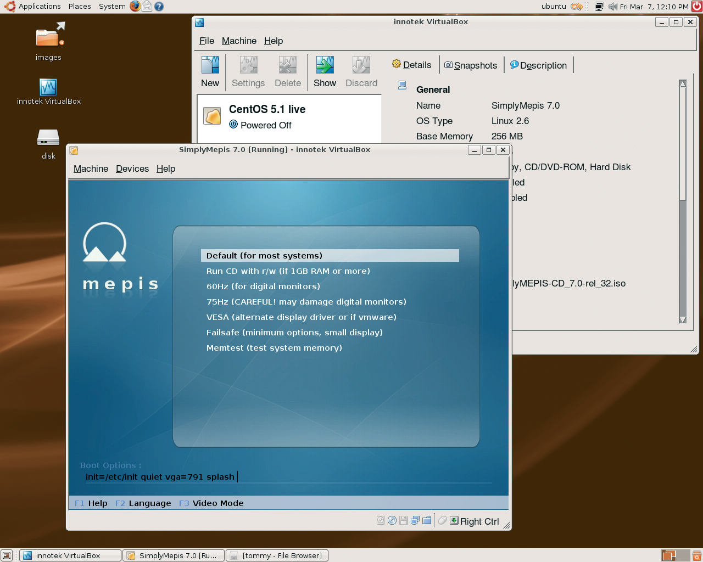Image resolution: width=703 pixels, height=562 pixels.
Task: Click F1 Help at bottom of boot screen
Action: (x=91, y=503)
